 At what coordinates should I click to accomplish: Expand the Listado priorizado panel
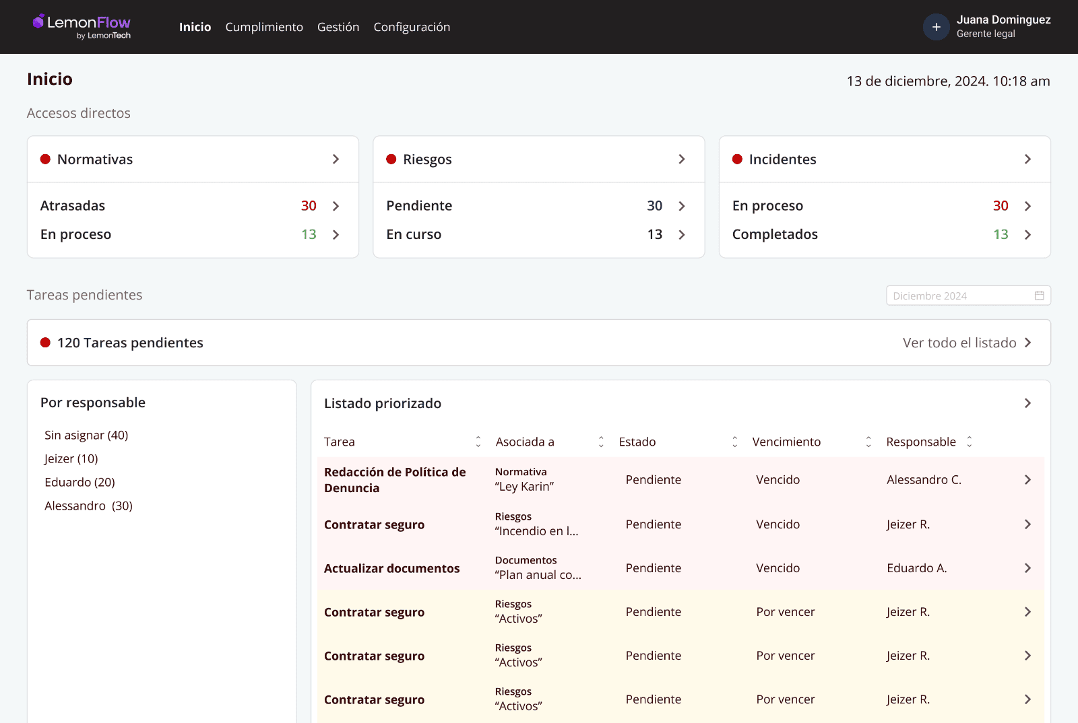[x=1027, y=403]
